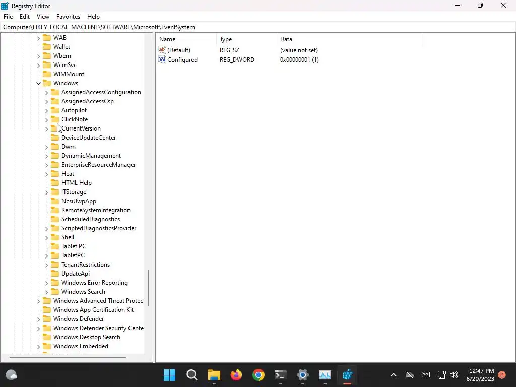
Task: Select the Windows Embedded key
Action: coord(81,346)
